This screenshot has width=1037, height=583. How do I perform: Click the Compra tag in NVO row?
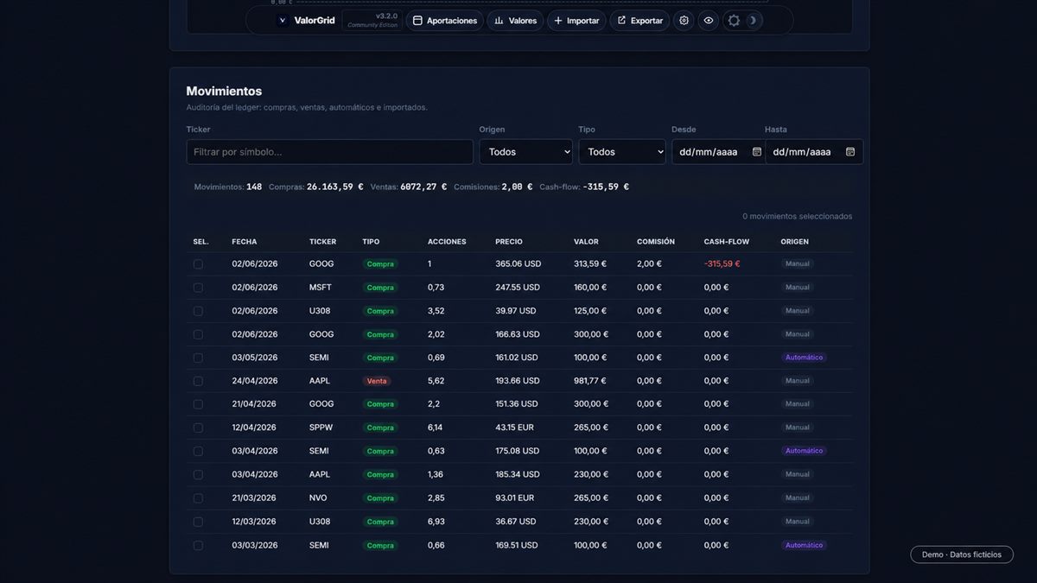380,498
